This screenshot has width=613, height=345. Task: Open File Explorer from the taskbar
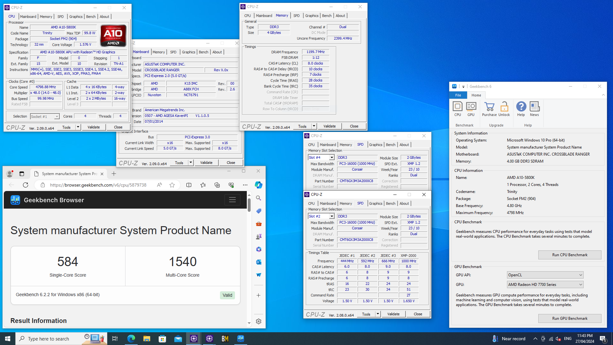(x=147, y=339)
